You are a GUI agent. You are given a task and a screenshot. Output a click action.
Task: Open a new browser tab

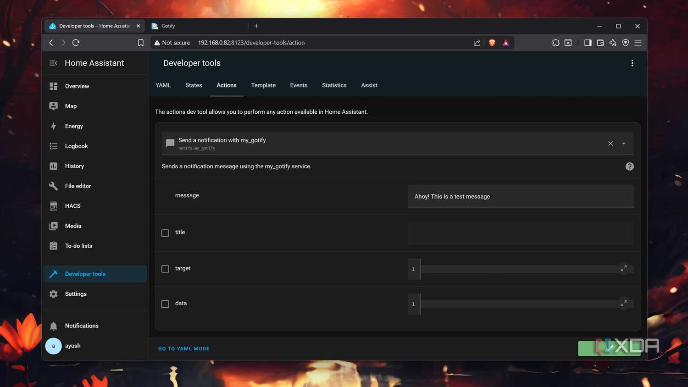[256, 26]
